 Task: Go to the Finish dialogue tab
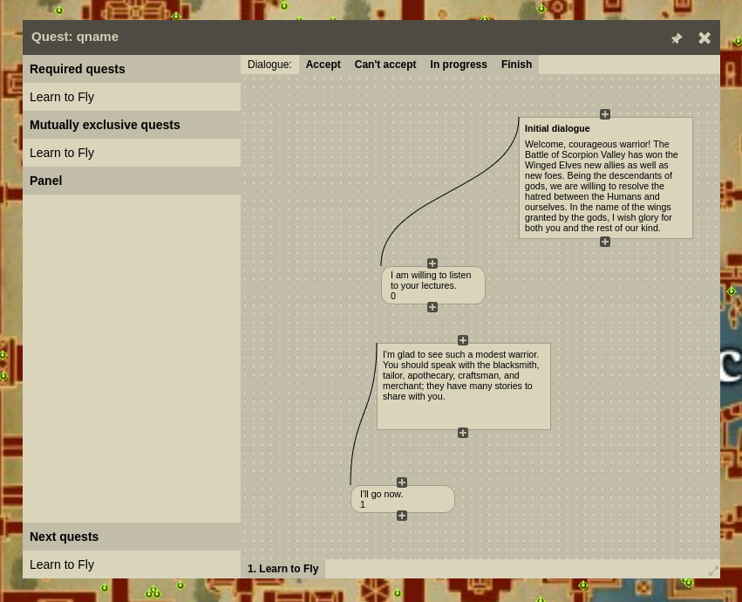(x=516, y=65)
